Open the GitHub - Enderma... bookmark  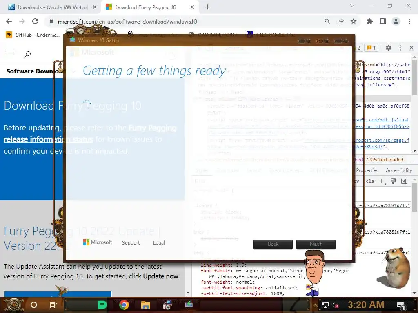coord(33,35)
